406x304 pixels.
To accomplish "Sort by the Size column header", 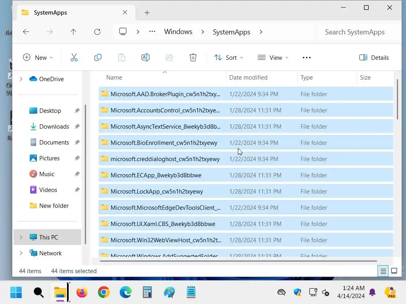I will point(365,77).
